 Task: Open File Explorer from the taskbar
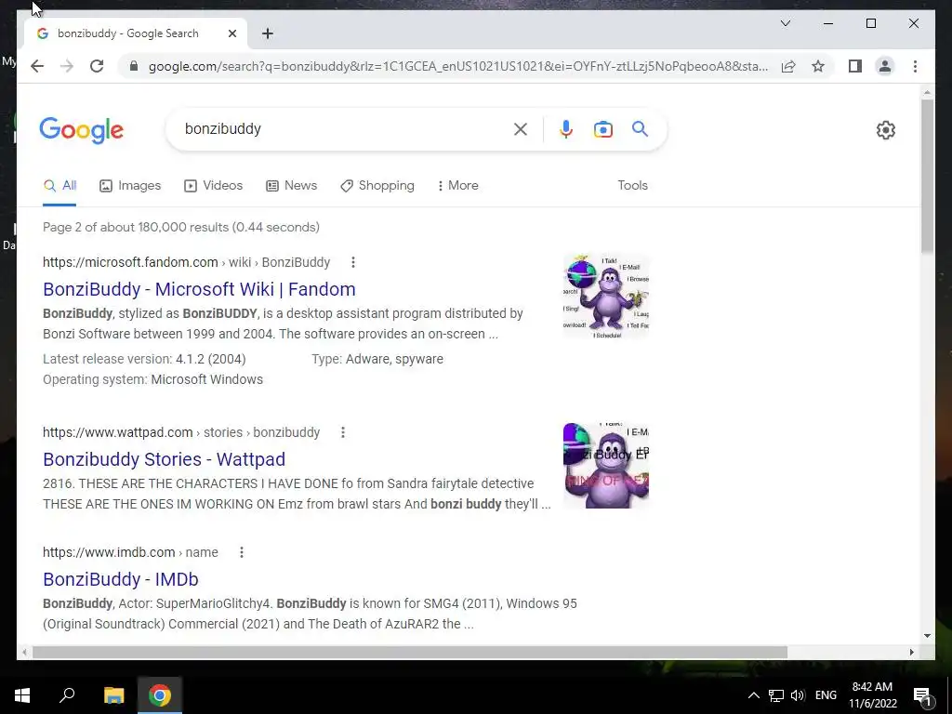click(x=113, y=695)
